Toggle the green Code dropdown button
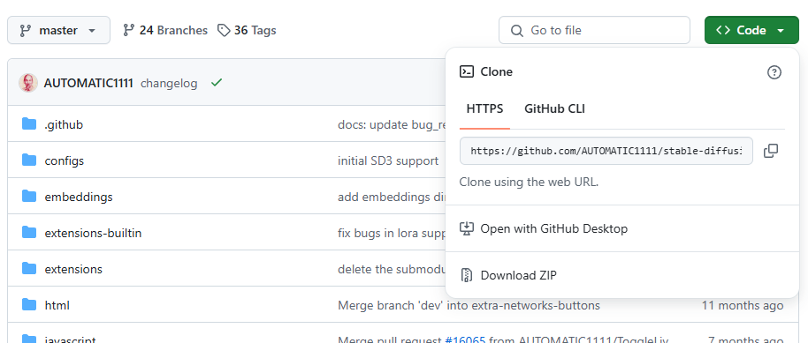 pyautogui.click(x=751, y=30)
